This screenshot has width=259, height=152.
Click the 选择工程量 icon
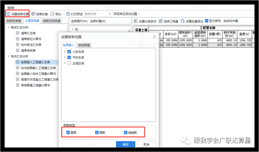(x=161, y=21)
